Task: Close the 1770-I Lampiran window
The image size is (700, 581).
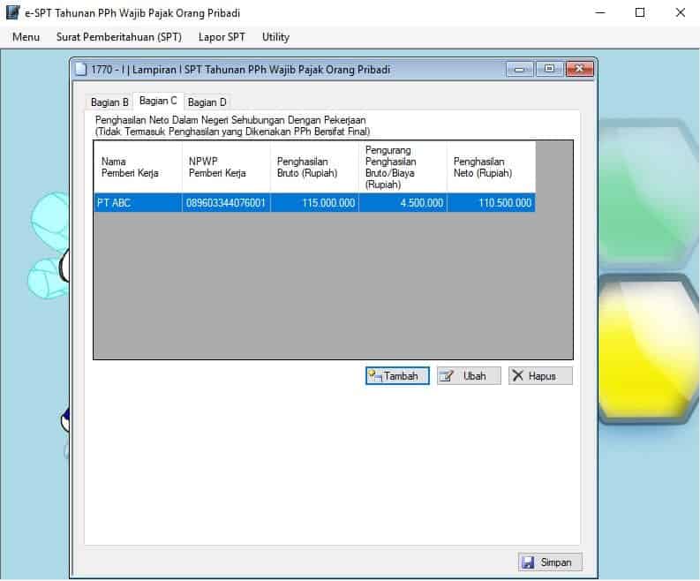Action: click(x=579, y=70)
